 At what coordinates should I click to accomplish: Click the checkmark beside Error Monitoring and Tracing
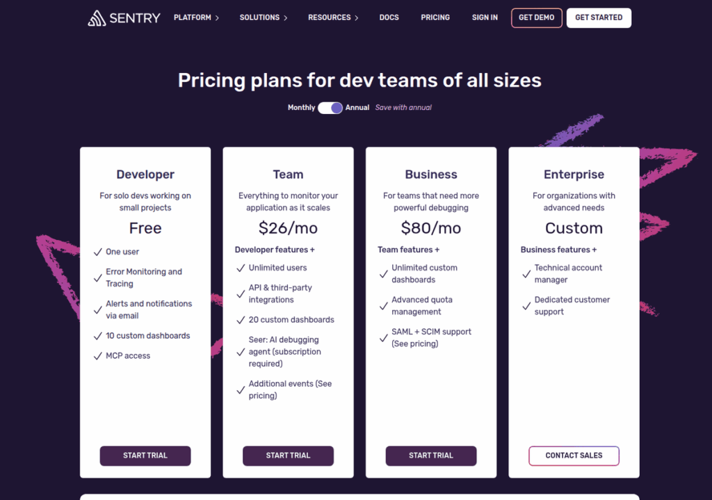click(x=97, y=278)
